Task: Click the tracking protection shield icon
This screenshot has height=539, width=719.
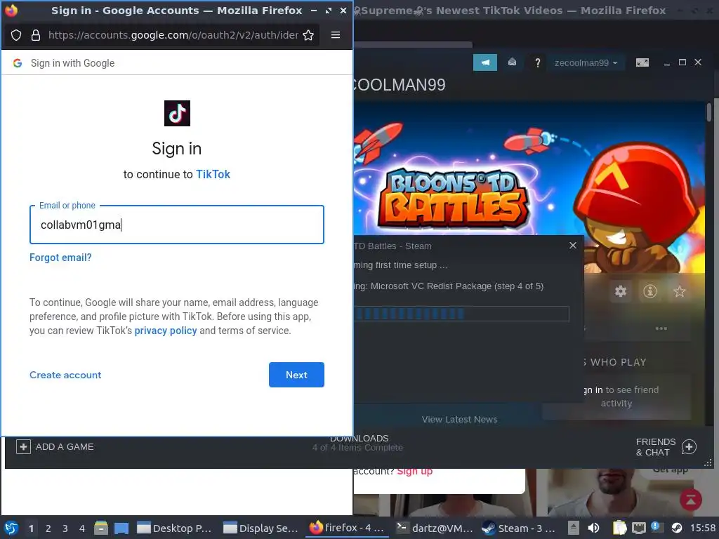Action: (x=16, y=35)
